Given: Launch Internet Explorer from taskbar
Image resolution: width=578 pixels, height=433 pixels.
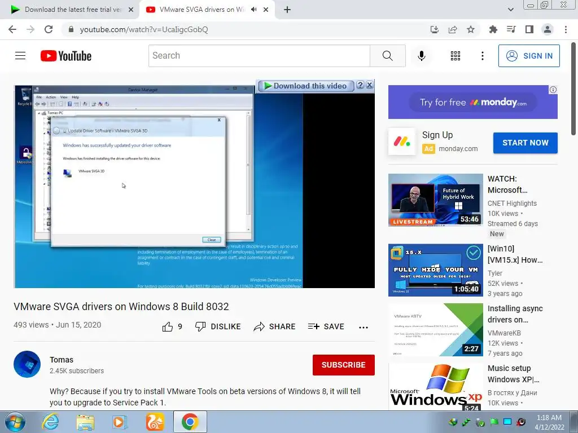Looking at the screenshot, I should point(50,422).
